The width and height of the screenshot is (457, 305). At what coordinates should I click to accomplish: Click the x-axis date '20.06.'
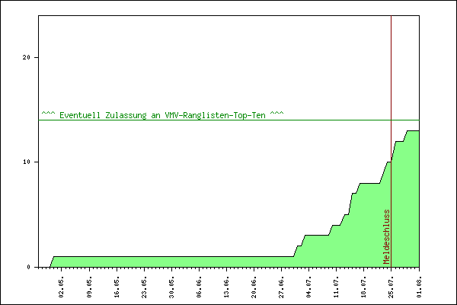[x=254, y=287]
